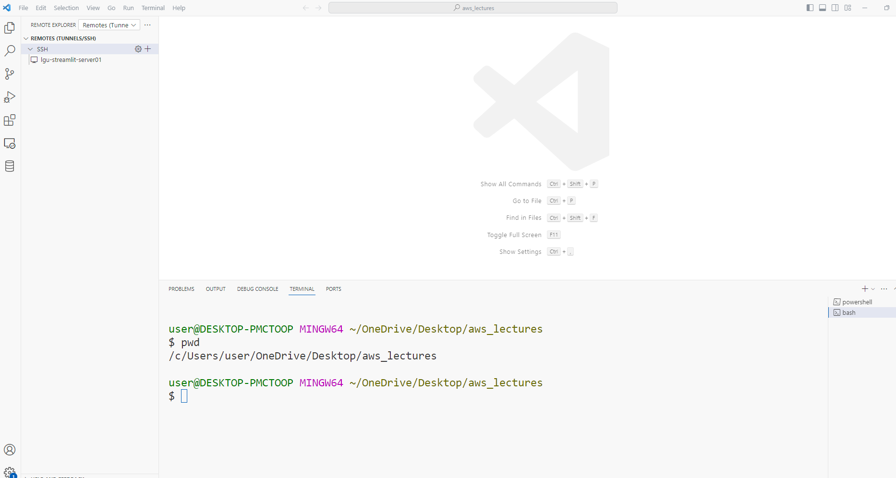Screen dimensions: 896x478
Task: Minimize the VS Code window
Action: click(865, 8)
